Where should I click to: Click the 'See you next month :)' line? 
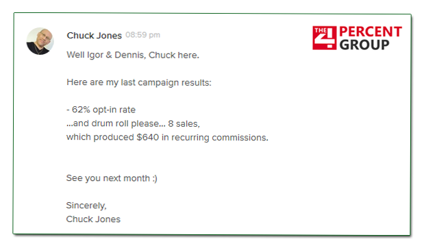pos(112,178)
